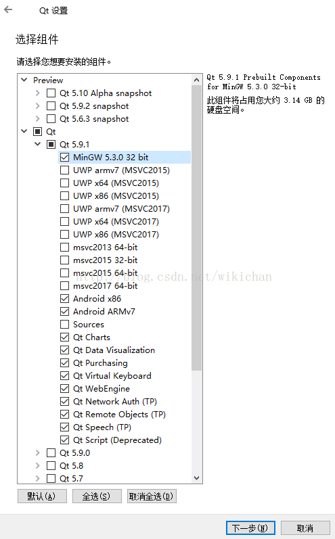Click the 取消 cancel button
Image resolution: width=335 pixels, height=539 pixels.
(305, 528)
